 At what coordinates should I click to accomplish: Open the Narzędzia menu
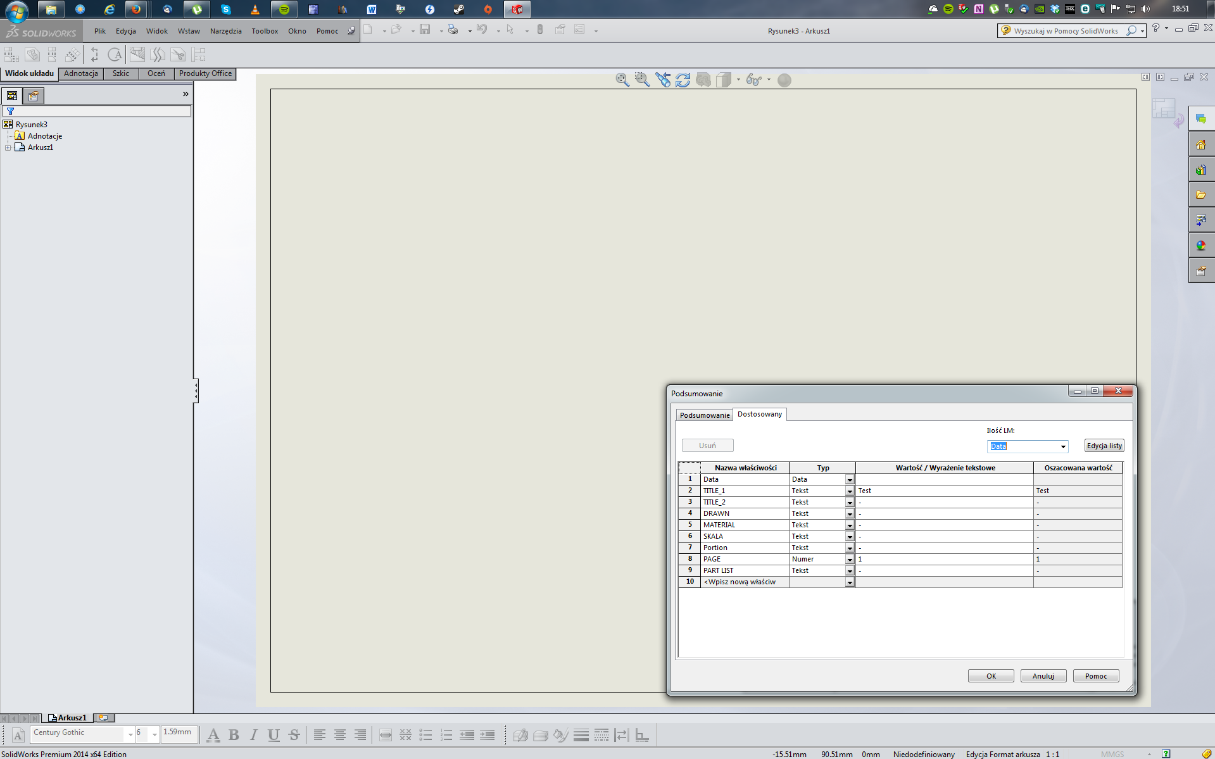tap(225, 31)
